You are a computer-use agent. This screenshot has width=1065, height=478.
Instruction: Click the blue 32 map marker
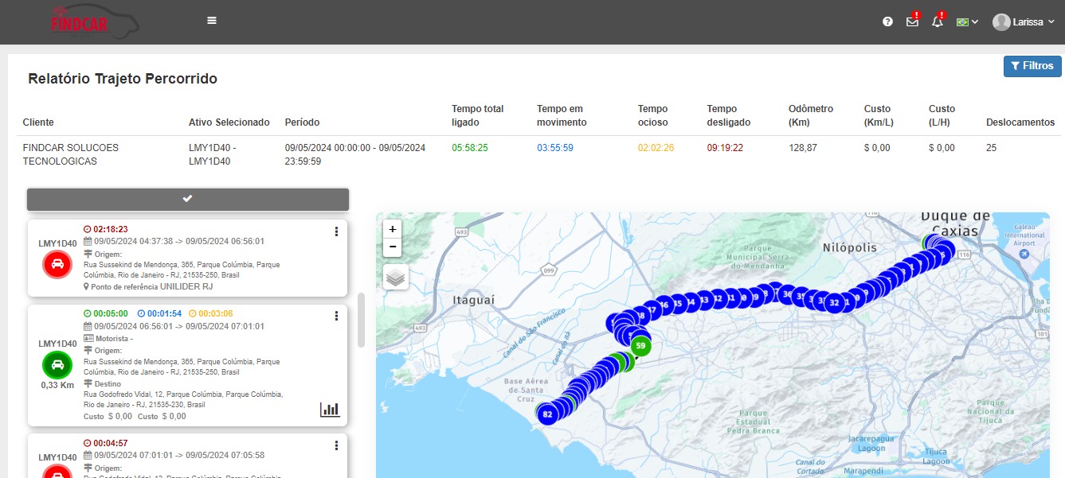(x=834, y=303)
